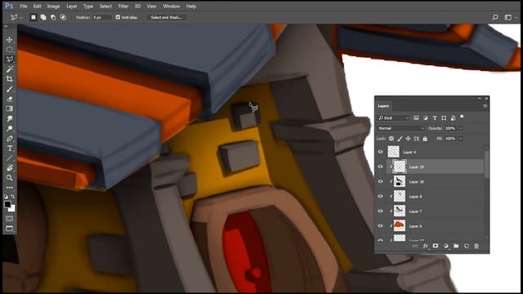Select the Eraser tool
This screenshot has height=294, width=523.
click(x=9, y=99)
